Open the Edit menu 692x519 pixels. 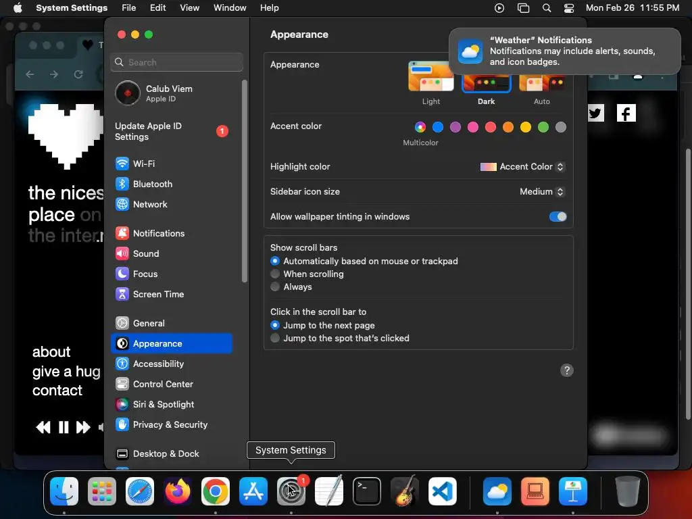tap(157, 8)
